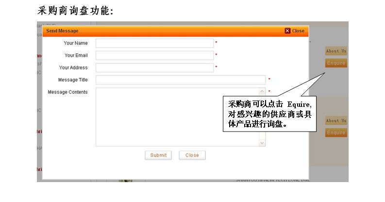This screenshot has height=202, width=385.
Task: Focus the Your Email text box
Action: [154, 55]
